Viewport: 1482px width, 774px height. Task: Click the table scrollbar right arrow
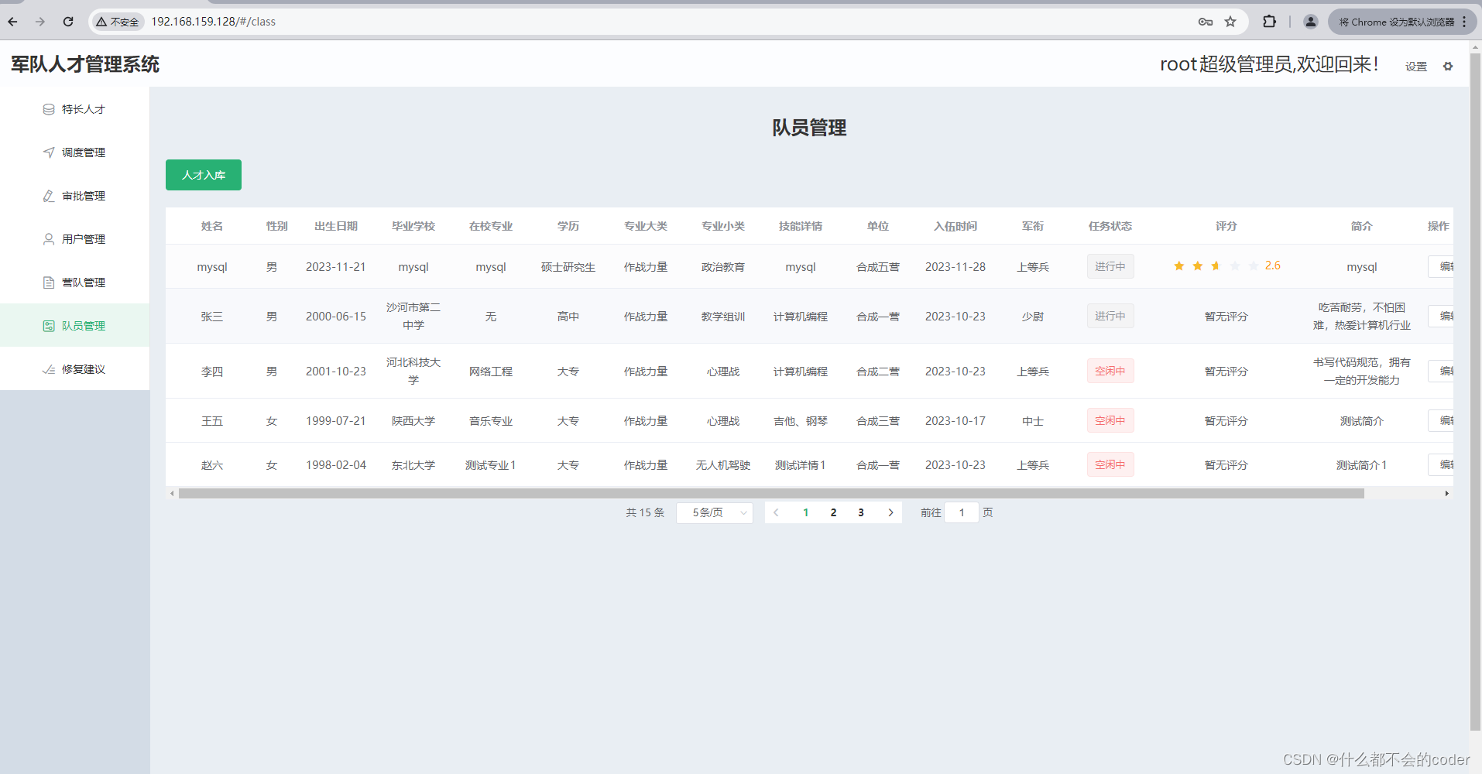click(1446, 493)
